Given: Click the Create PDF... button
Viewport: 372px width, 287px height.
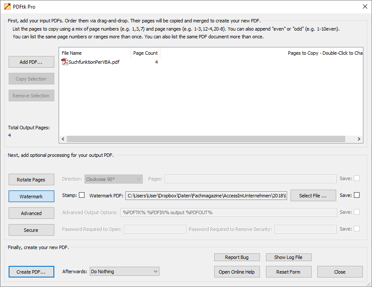Looking at the screenshot, I should (x=31, y=272).
